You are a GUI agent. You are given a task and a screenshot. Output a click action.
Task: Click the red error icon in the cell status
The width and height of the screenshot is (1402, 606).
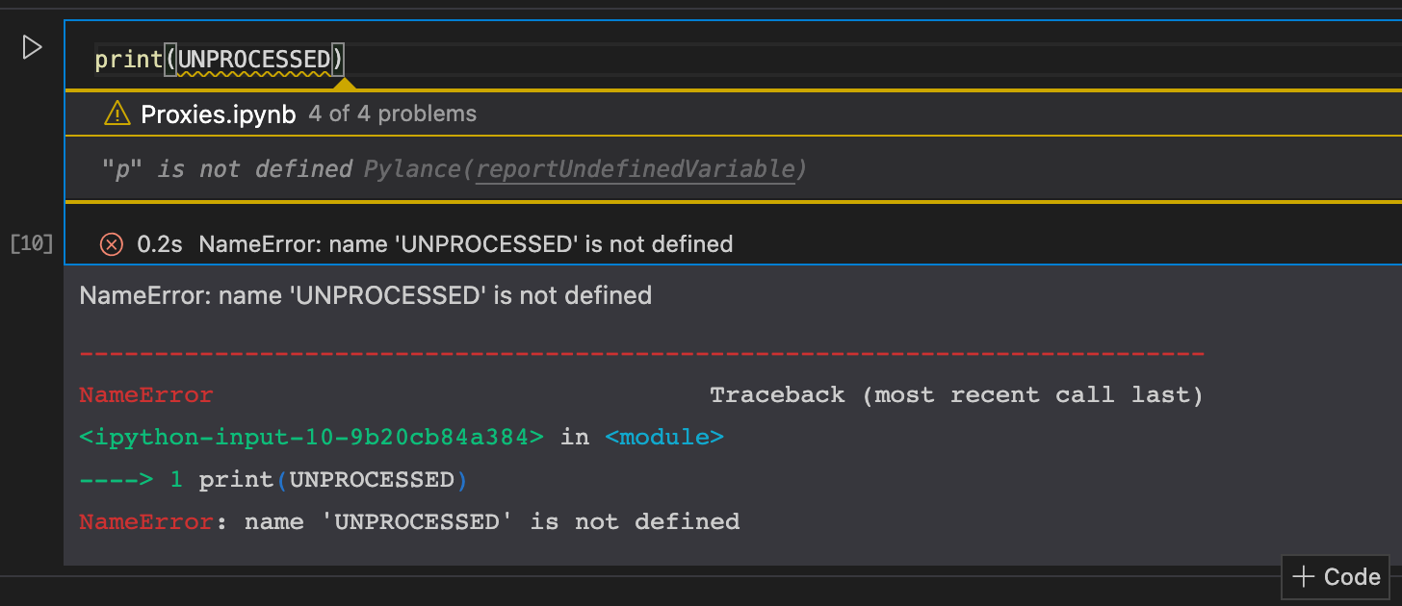(x=111, y=244)
